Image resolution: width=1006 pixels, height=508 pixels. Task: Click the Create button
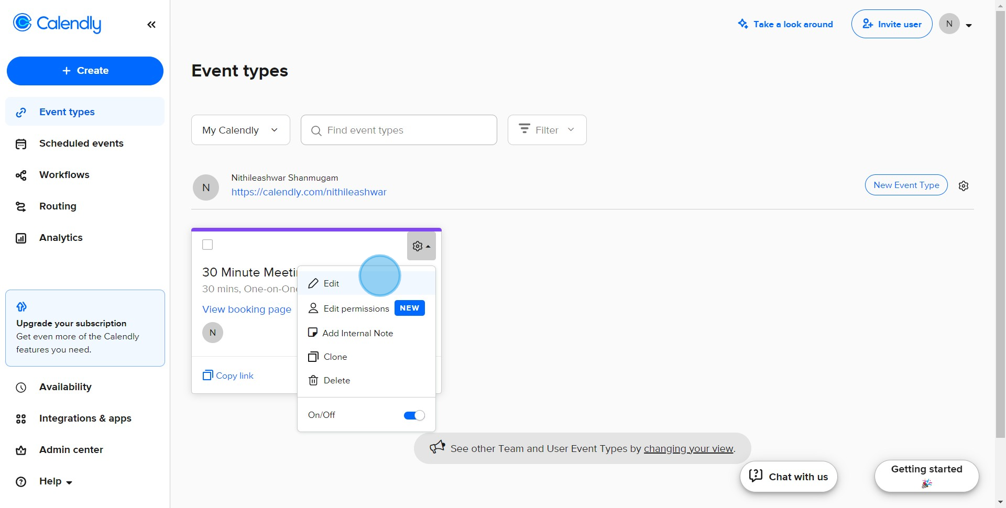(85, 71)
